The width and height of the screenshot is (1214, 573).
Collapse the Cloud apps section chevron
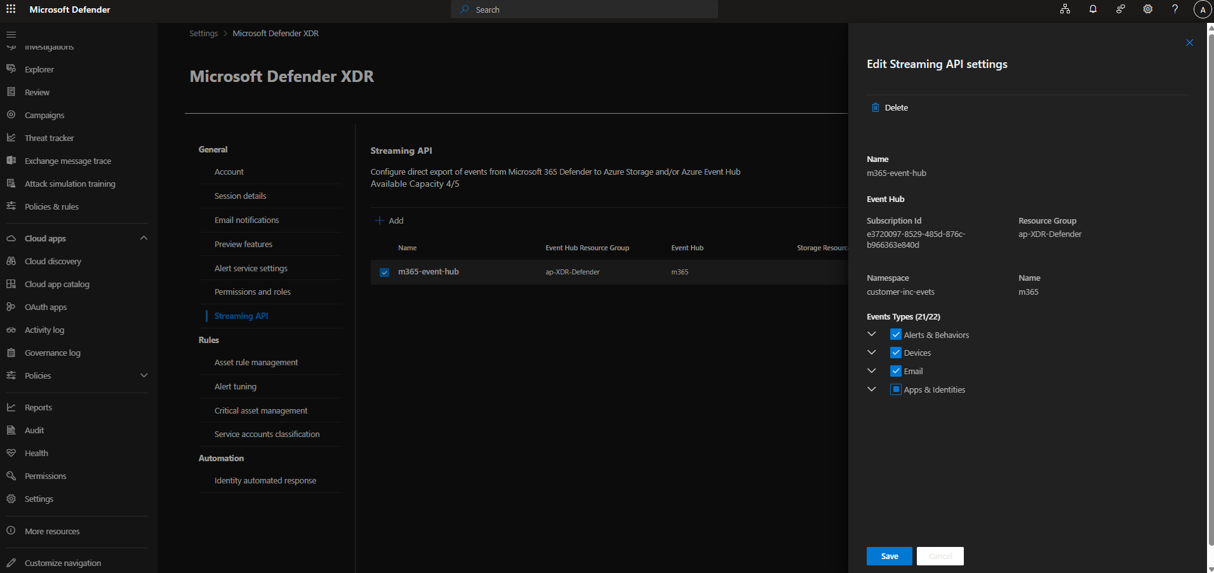pos(143,238)
